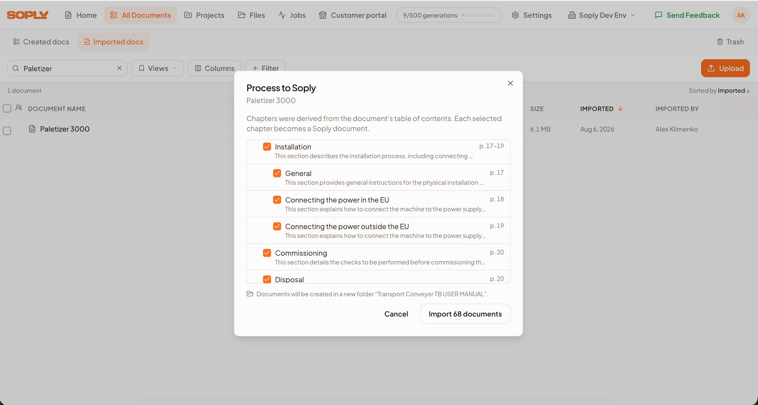Click the Jobs activity icon

tap(282, 15)
